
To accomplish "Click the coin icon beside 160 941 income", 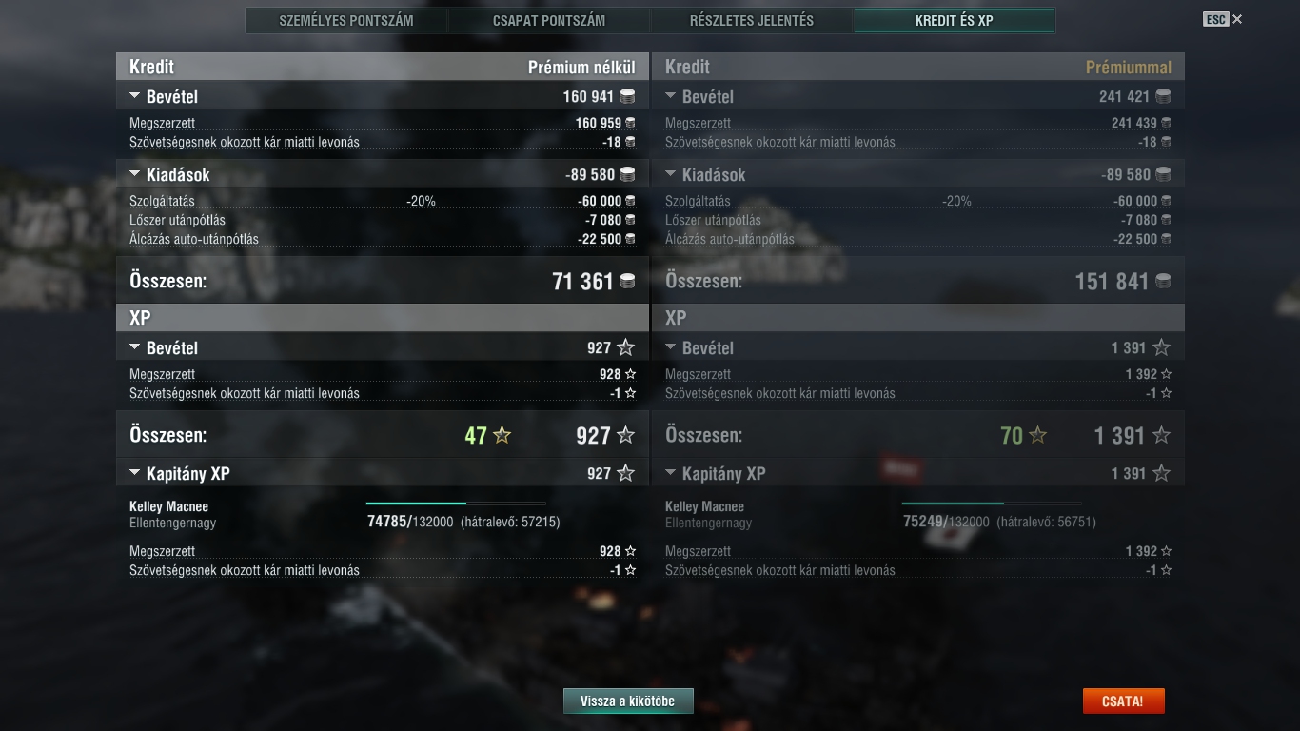I will pos(627,96).
